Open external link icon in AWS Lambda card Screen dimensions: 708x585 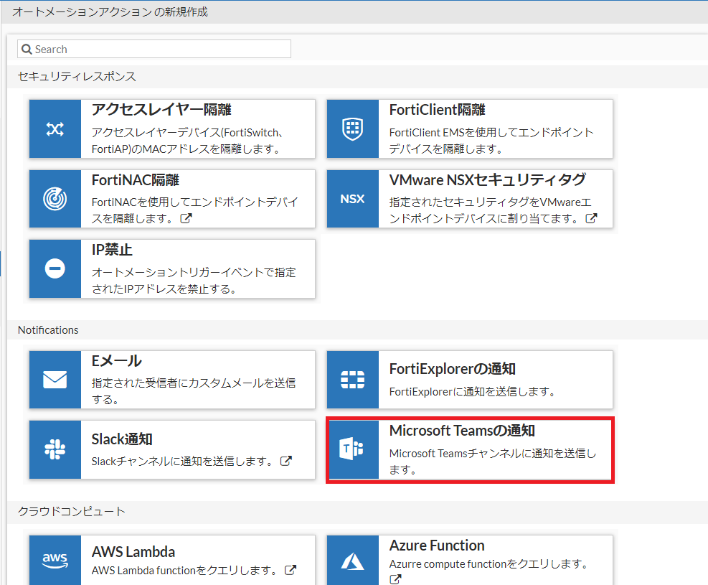[x=291, y=570]
